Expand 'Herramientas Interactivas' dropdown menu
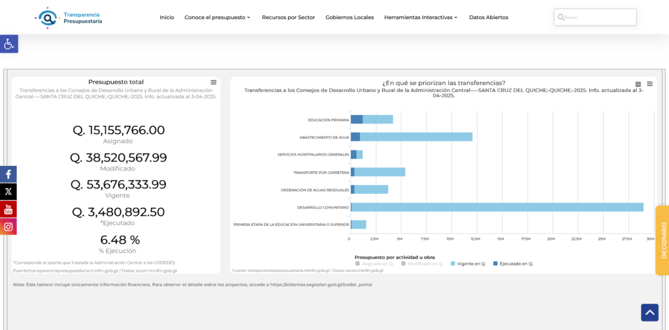This screenshot has width=669, height=330. click(x=421, y=18)
